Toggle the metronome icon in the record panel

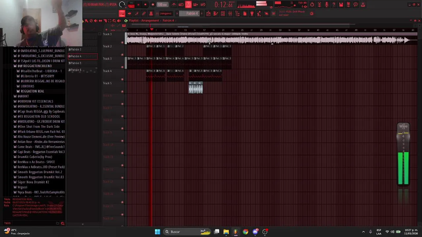coord(173,4)
